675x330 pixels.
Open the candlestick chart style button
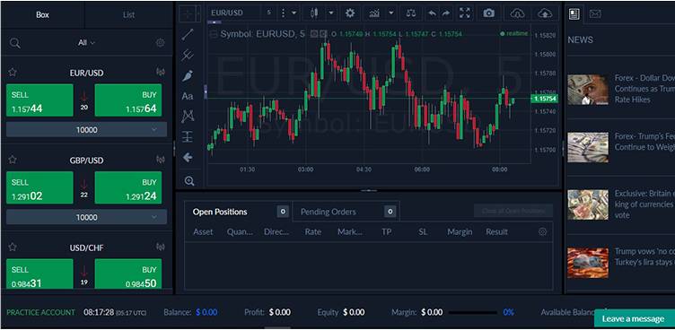coord(314,13)
